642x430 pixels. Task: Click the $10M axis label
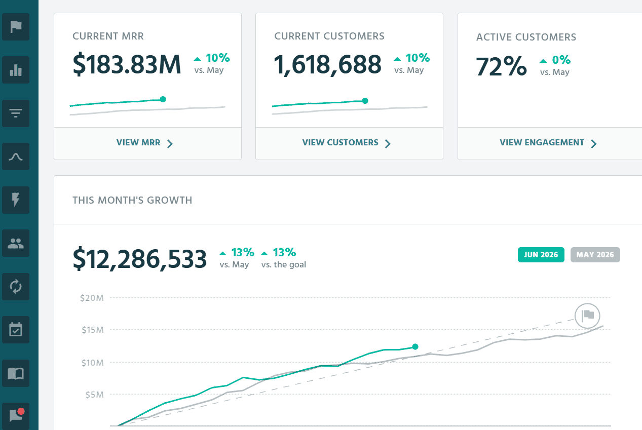click(92, 363)
